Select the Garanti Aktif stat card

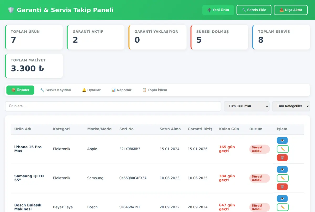tap(96, 37)
